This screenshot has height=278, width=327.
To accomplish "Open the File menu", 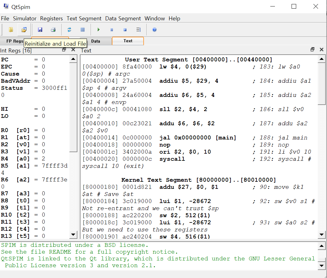I will click(5, 19).
